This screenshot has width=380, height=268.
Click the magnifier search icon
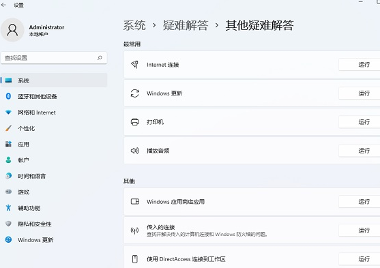(100, 58)
